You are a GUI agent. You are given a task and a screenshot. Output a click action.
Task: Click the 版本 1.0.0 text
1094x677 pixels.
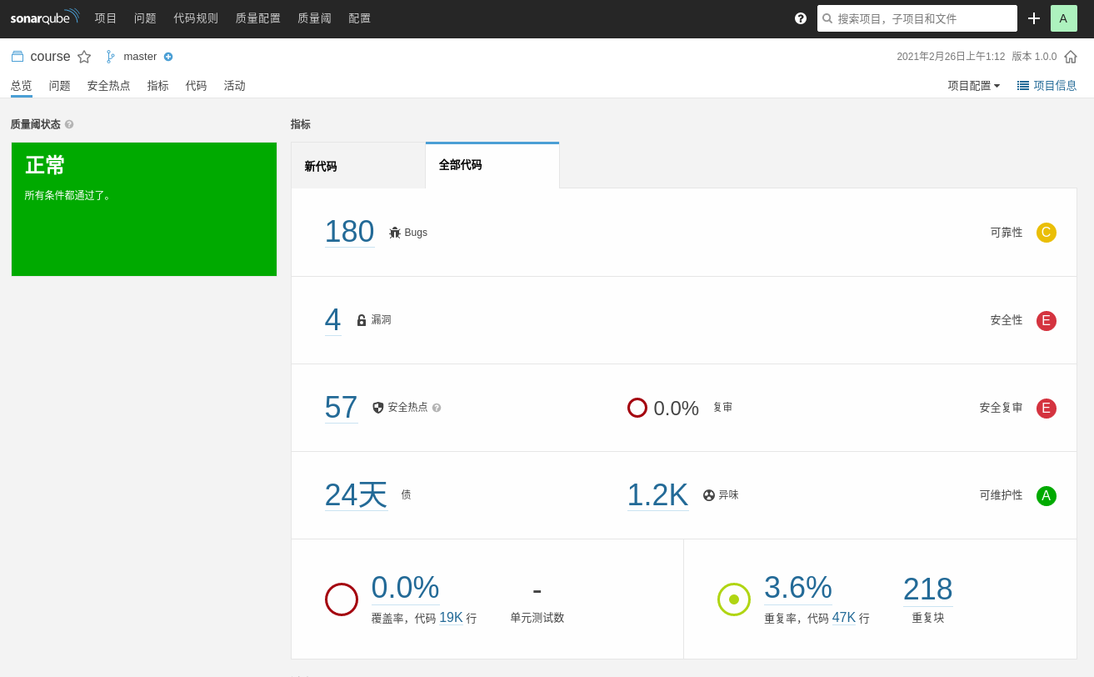[x=1034, y=57]
